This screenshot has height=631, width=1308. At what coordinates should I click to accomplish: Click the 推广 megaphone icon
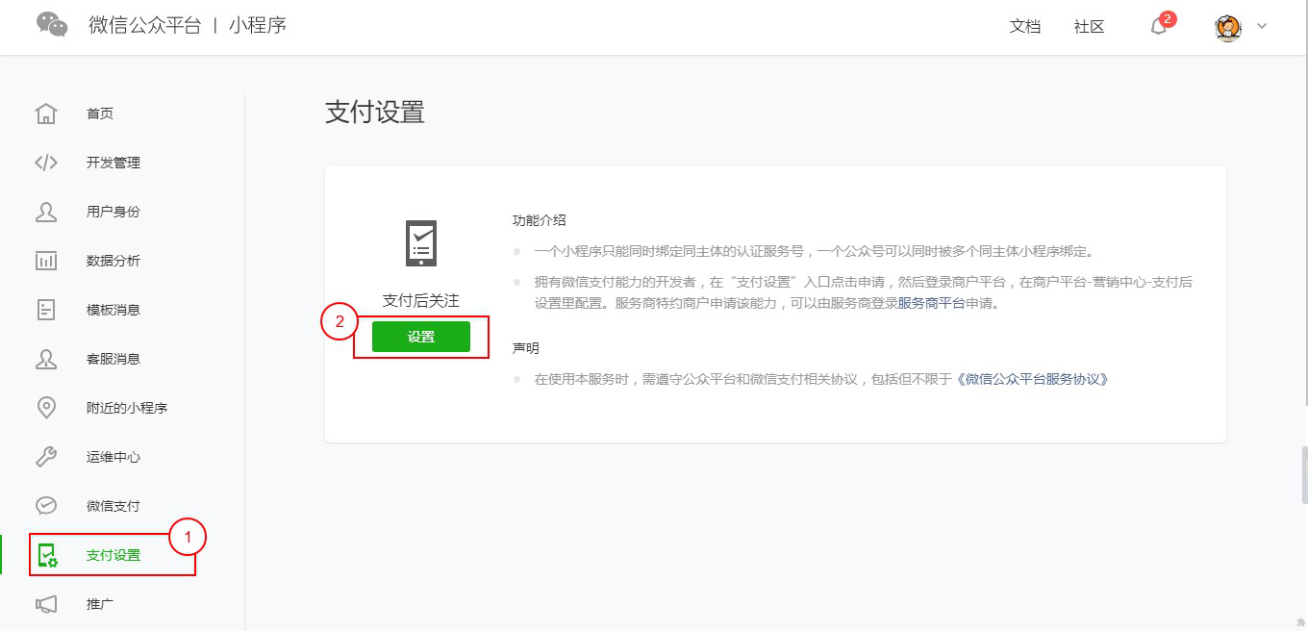(46, 604)
